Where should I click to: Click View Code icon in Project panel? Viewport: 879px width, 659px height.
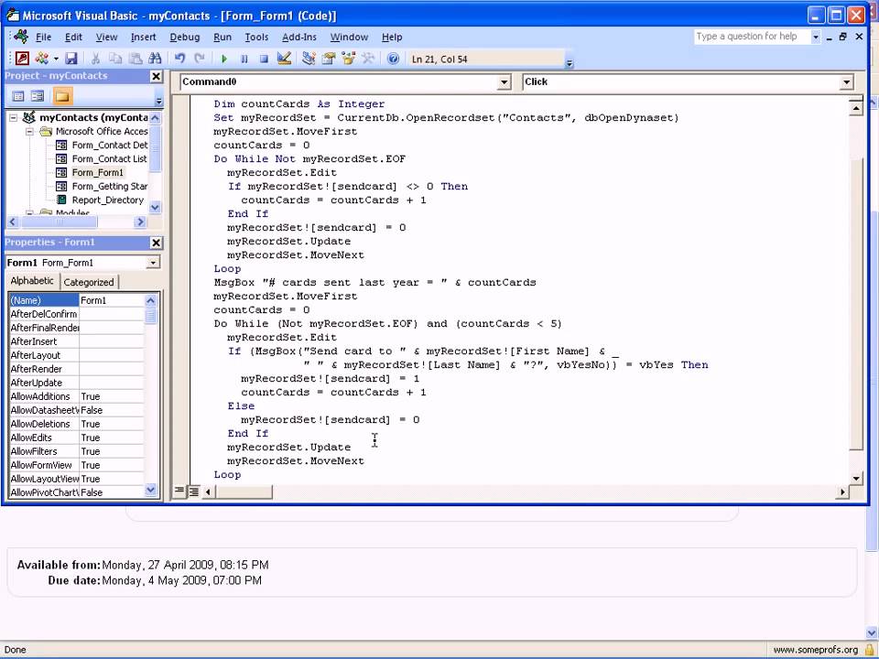pos(18,96)
